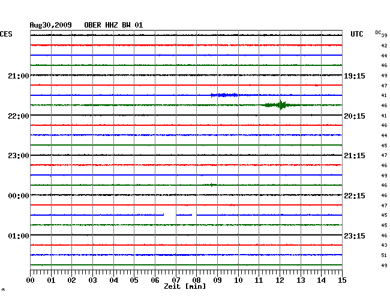Image resolution: width=390 pixels, height=296 pixels.
Task: Select the station title OBER HHZ BW 01
Action: click(x=113, y=25)
